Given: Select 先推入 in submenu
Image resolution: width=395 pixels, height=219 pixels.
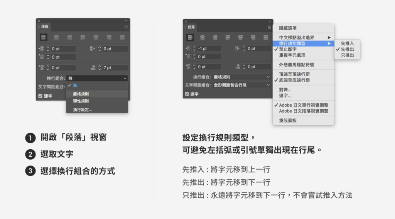Looking at the screenshot, I should [347, 43].
